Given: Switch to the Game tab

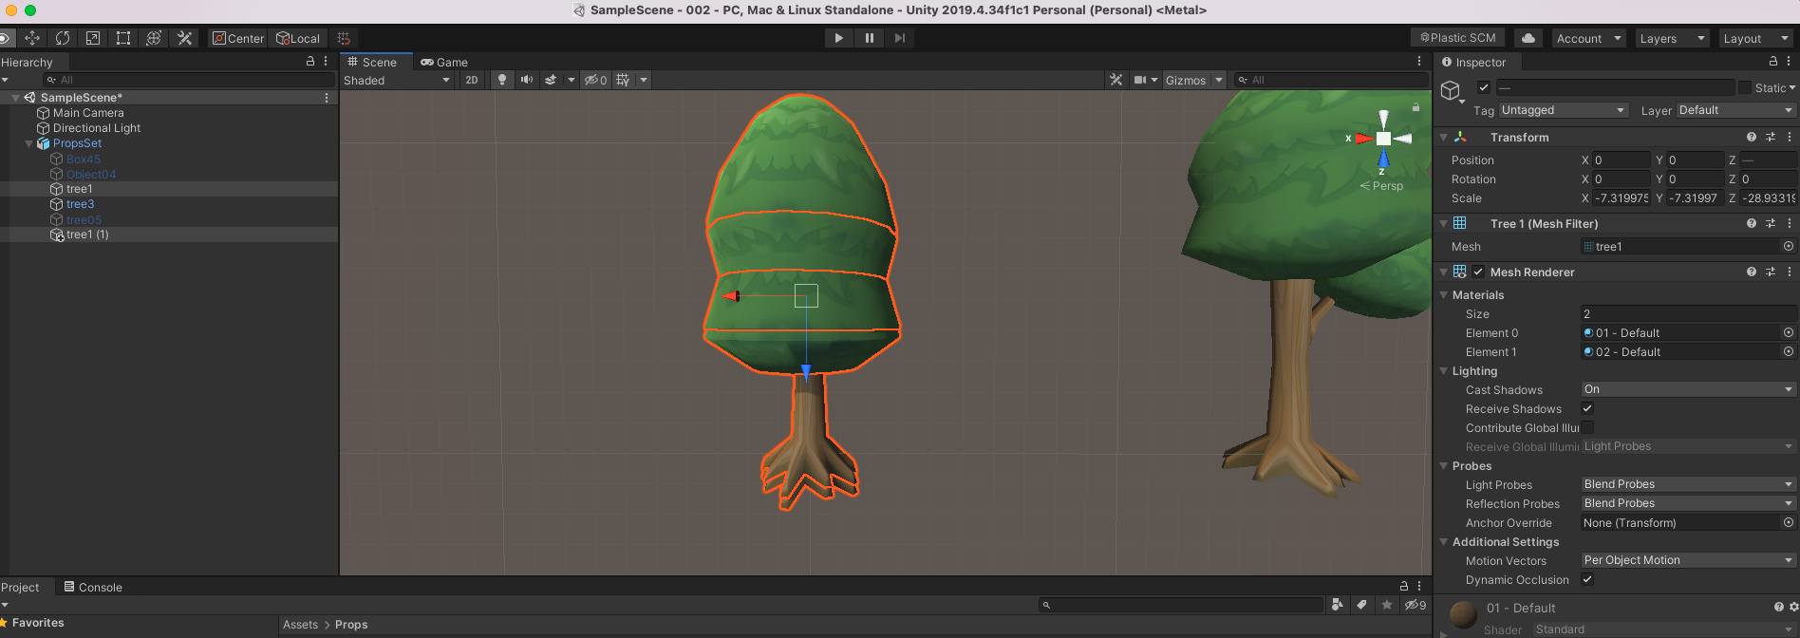Looking at the screenshot, I should pos(444,63).
